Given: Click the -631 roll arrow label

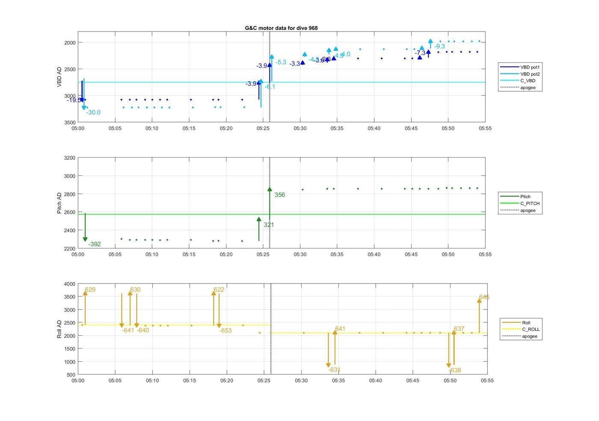Looking at the screenshot, I should pos(334,370).
